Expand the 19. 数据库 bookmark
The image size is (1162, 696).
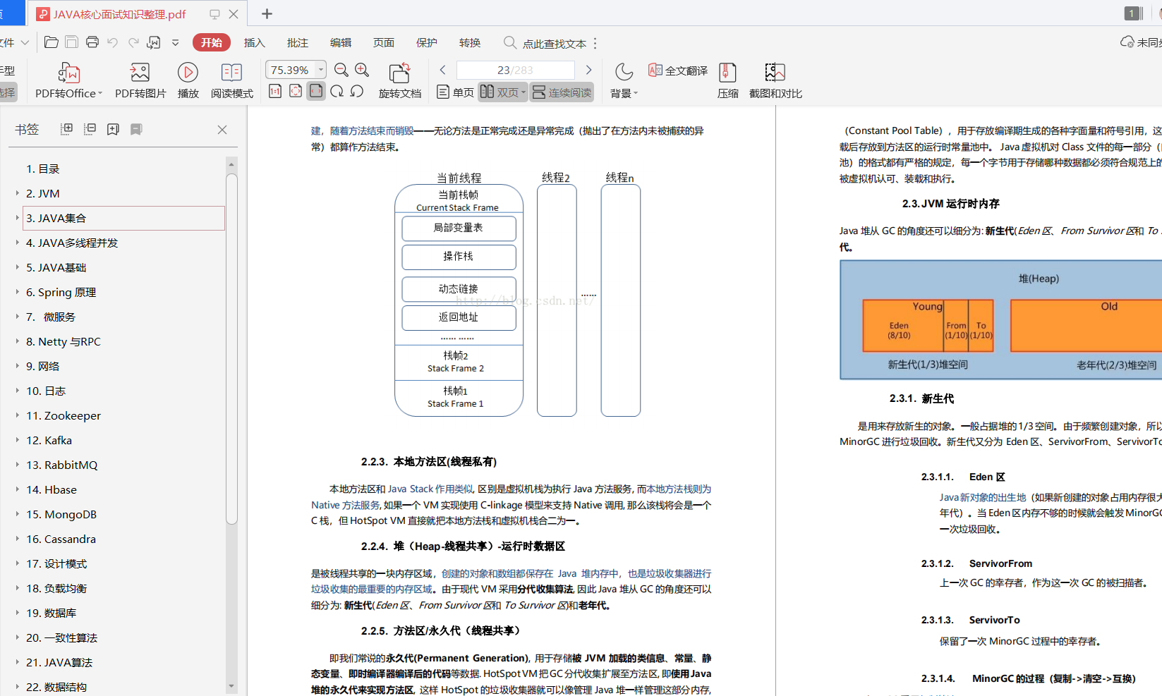pyautogui.click(x=18, y=612)
